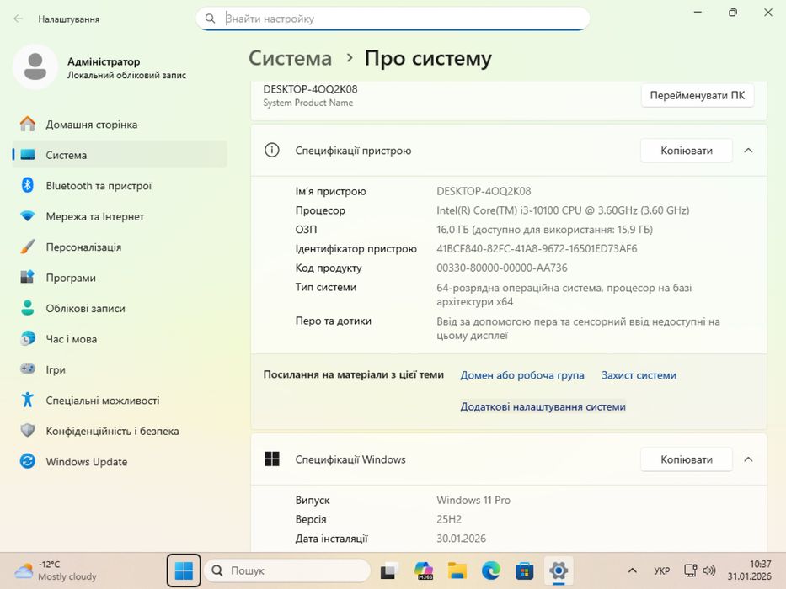Image resolution: width=786 pixels, height=589 pixels.
Task: Click the install date 30.01.2026
Action: tap(461, 539)
